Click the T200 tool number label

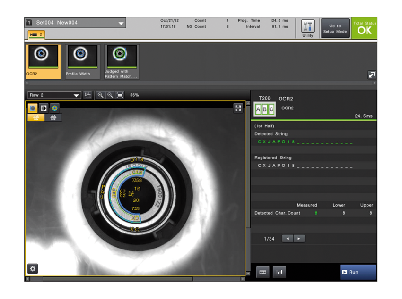coord(264,98)
